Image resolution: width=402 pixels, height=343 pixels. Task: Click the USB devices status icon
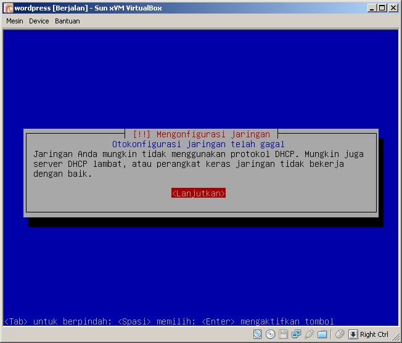pos(309,334)
